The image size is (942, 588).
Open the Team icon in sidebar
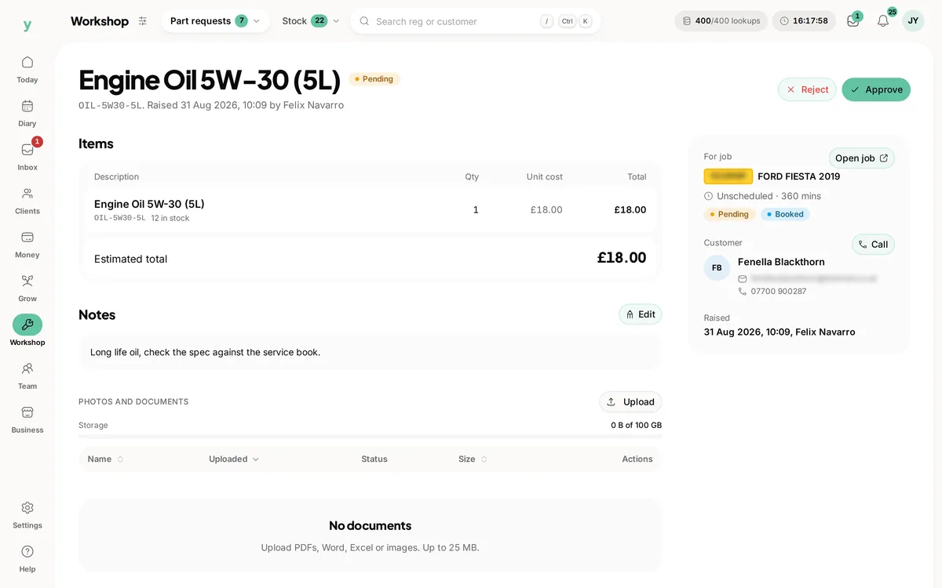(27, 368)
